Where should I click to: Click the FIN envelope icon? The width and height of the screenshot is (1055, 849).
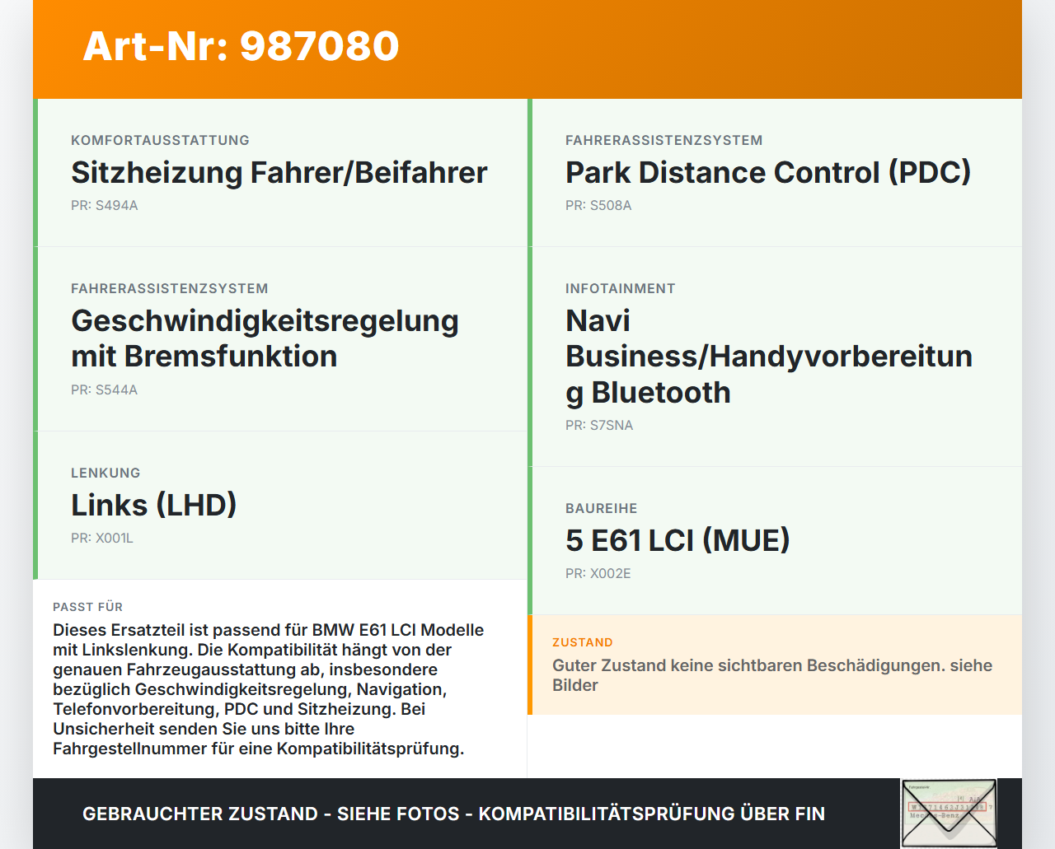[x=949, y=813]
